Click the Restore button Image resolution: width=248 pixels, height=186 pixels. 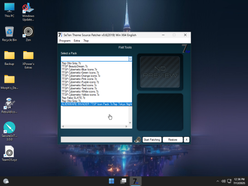[173, 140]
